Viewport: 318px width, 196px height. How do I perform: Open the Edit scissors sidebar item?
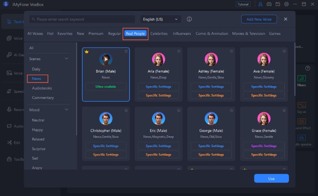[14, 143]
